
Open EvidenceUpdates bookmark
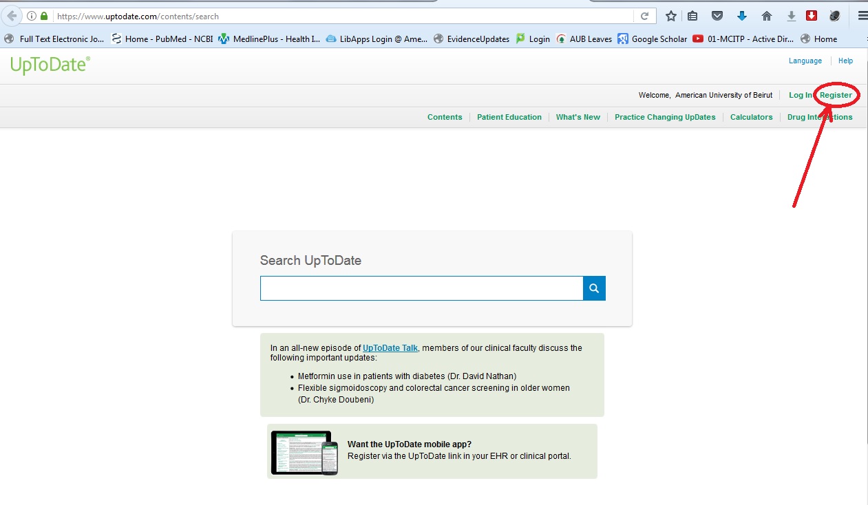click(472, 39)
